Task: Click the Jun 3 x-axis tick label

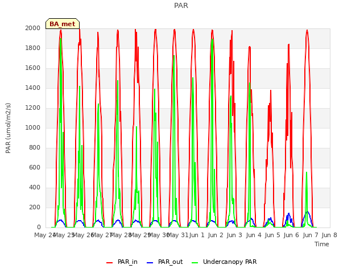Action: (234, 235)
